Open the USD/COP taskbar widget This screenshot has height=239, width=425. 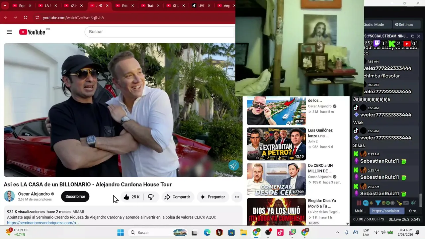17,232
